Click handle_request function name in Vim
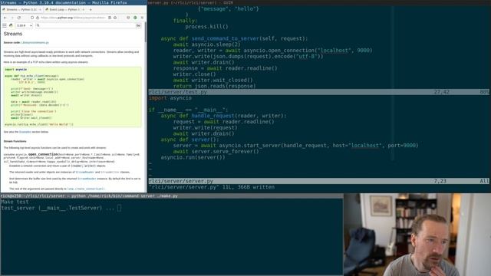Image resolution: width=491 pixels, height=276 pixels. [x=213, y=116]
